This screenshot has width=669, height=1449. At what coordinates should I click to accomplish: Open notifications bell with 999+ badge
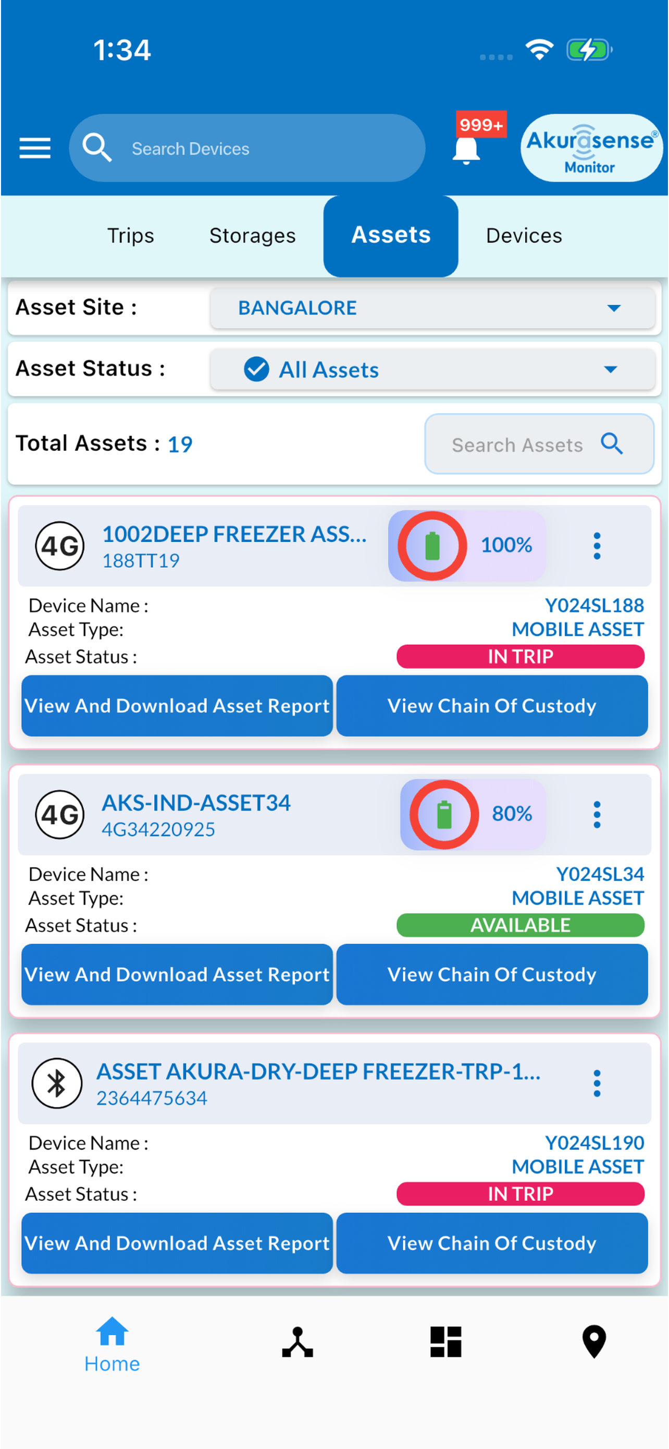[x=466, y=150]
